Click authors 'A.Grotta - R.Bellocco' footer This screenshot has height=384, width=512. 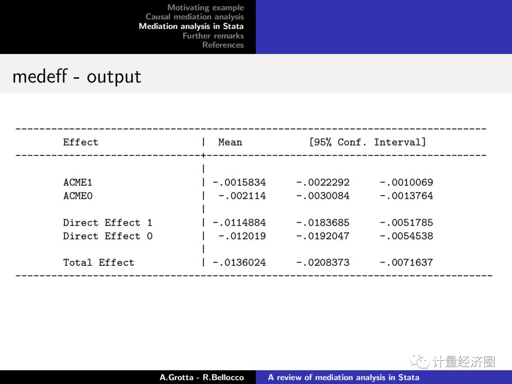click(x=202, y=377)
